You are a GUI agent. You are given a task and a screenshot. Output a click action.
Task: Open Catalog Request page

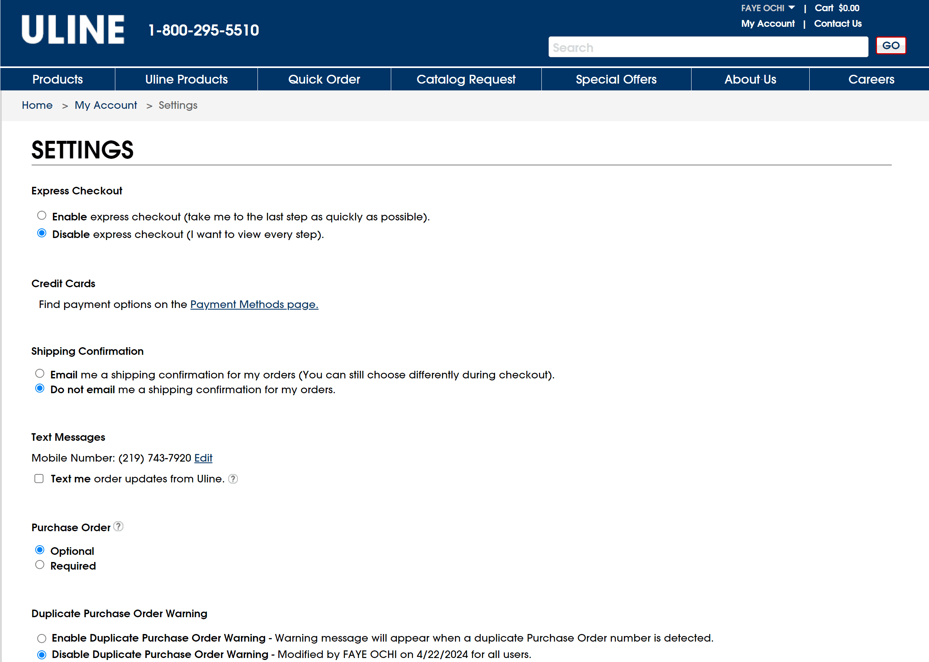[x=466, y=79]
